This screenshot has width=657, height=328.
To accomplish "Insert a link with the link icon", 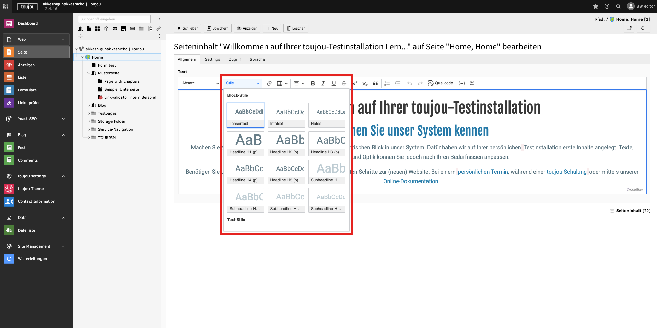I will tap(269, 83).
